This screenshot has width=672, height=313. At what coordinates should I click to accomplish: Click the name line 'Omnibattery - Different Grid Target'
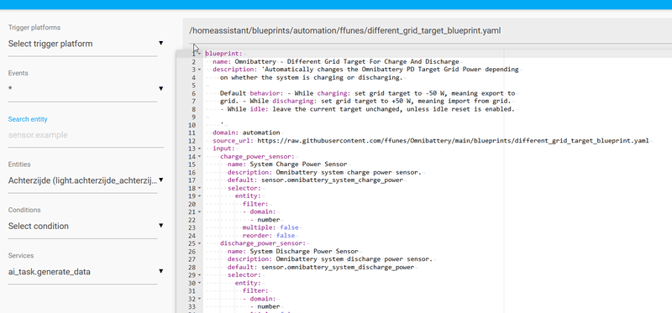(x=335, y=61)
